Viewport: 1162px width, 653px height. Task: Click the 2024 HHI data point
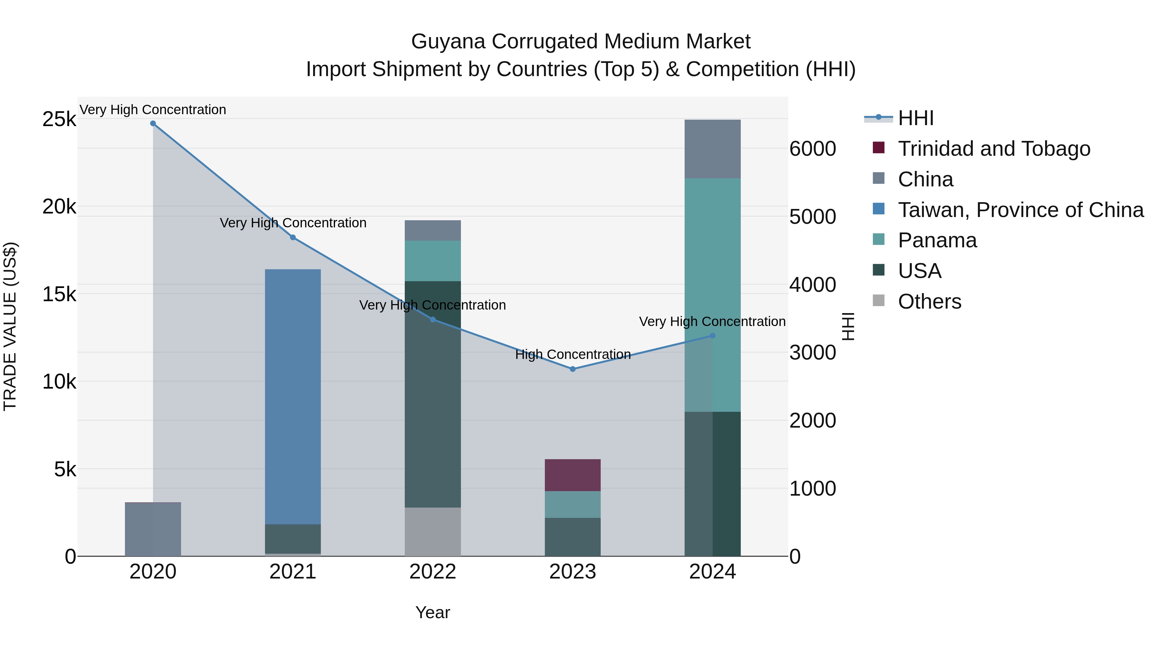713,336
